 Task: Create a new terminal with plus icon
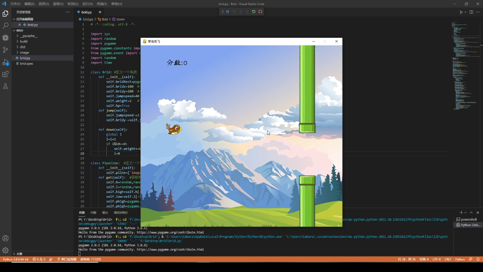click(x=461, y=213)
